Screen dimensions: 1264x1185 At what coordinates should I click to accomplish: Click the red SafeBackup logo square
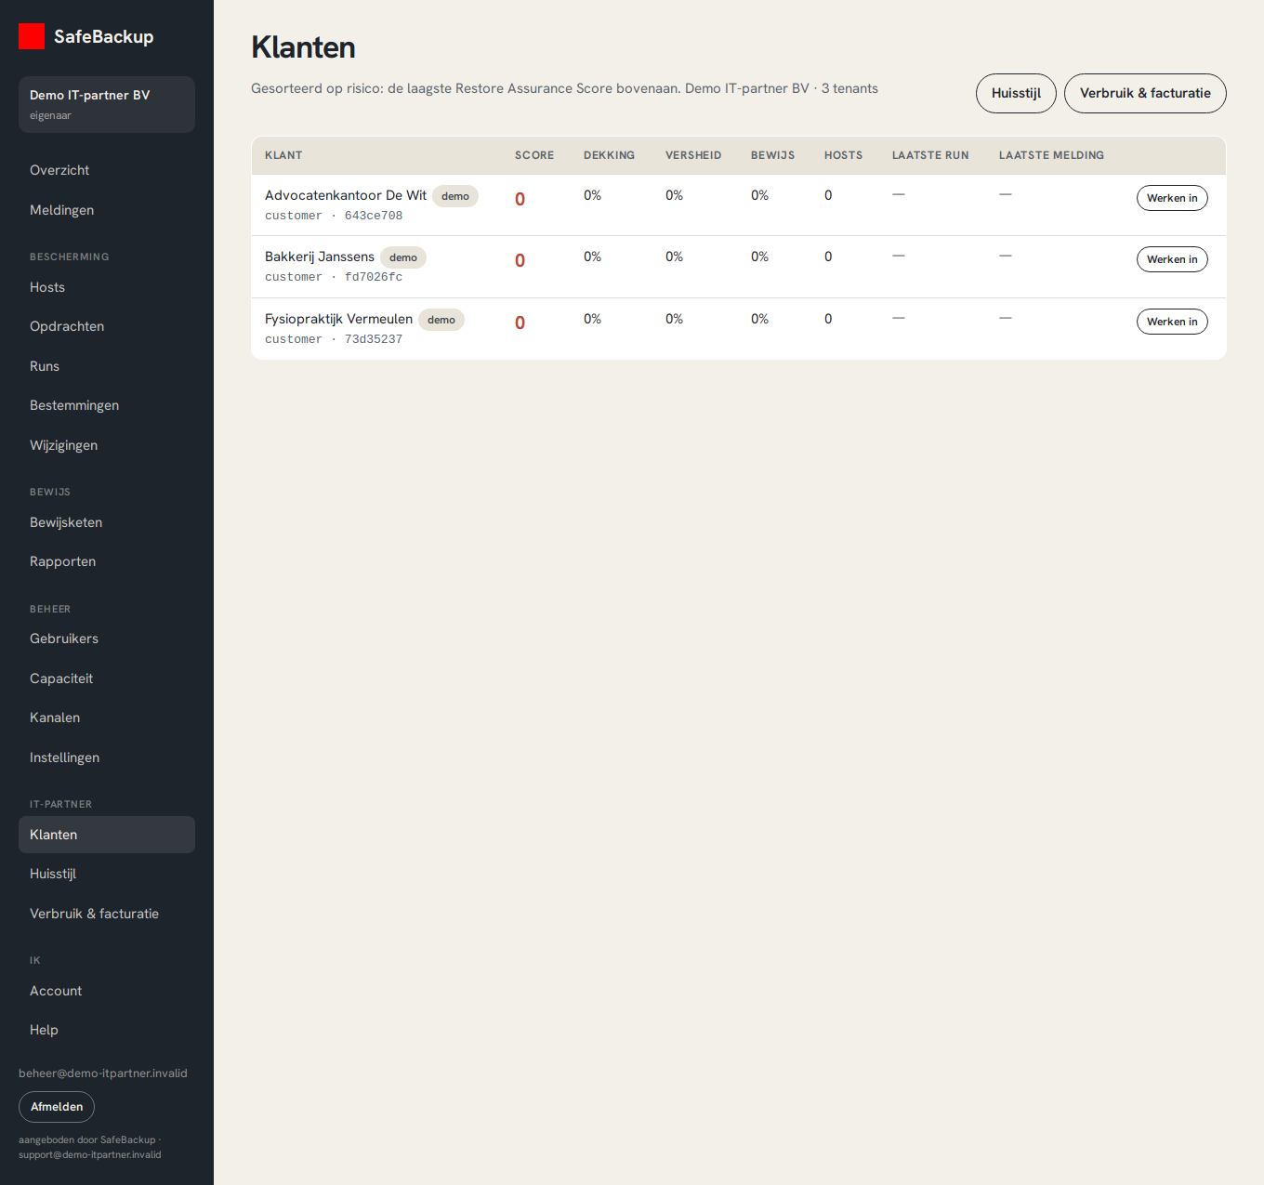coord(32,36)
